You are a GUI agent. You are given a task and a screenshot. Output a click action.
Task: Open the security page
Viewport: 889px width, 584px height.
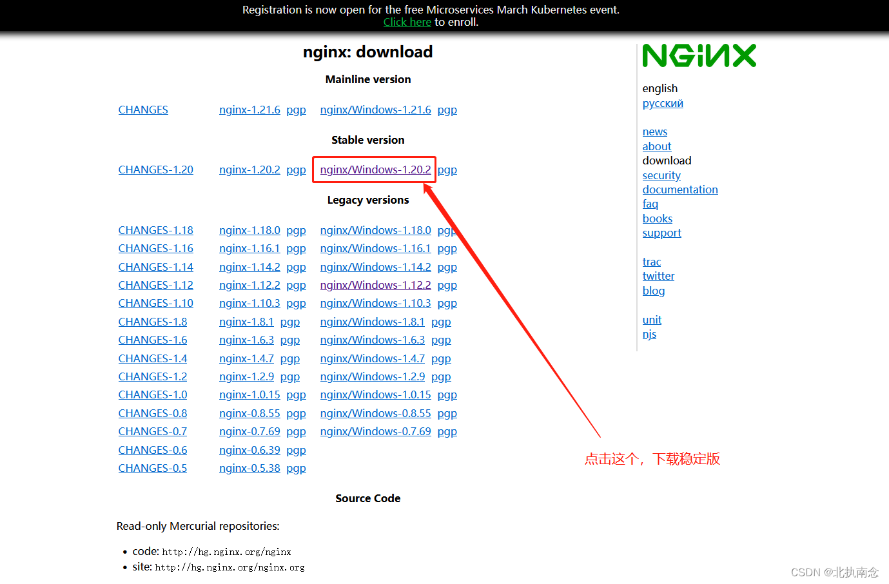661,175
